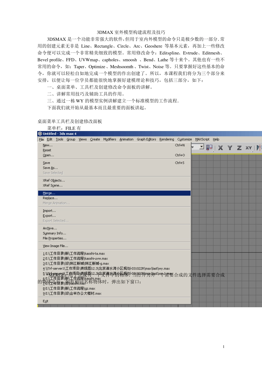Open the Rendering menu
262x370 pixels.
tap(167, 139)
